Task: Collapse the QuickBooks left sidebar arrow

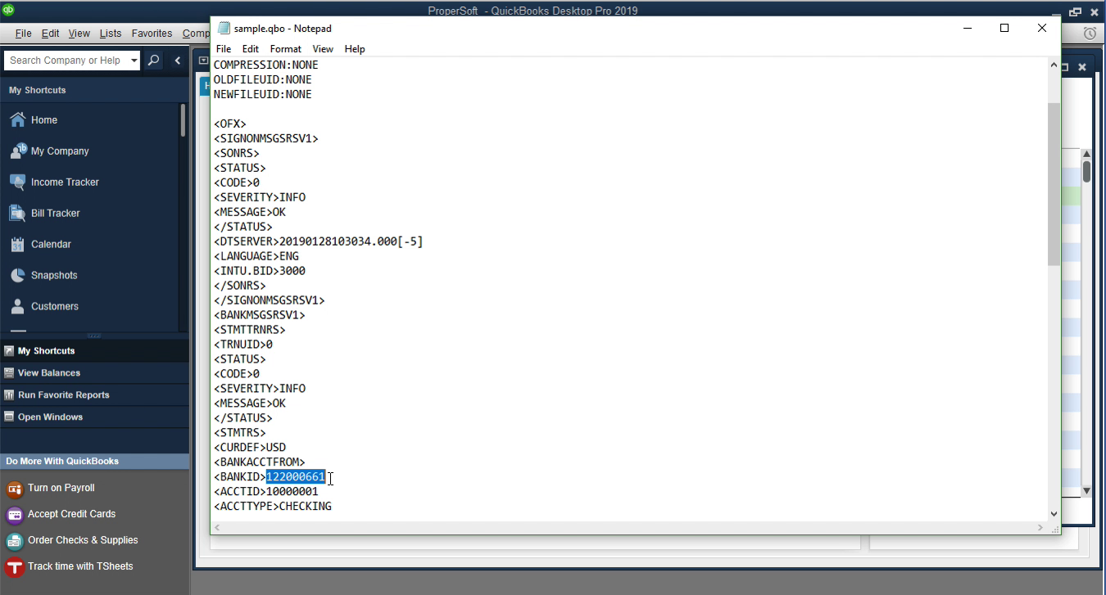Action: coord(178,61)
